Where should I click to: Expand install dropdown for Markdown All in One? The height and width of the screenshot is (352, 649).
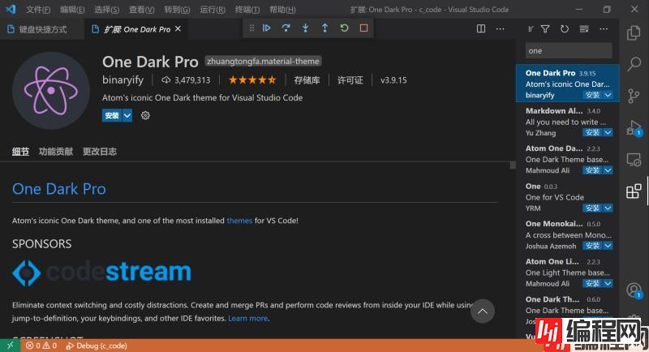(608, 132)
